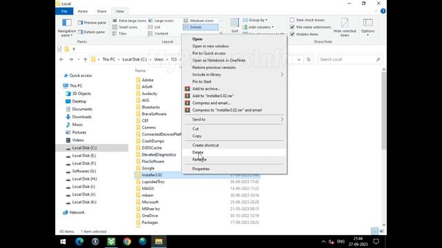Click the search magnifier icon
This screenshot has height=248, width=442.
pos(378,60)
